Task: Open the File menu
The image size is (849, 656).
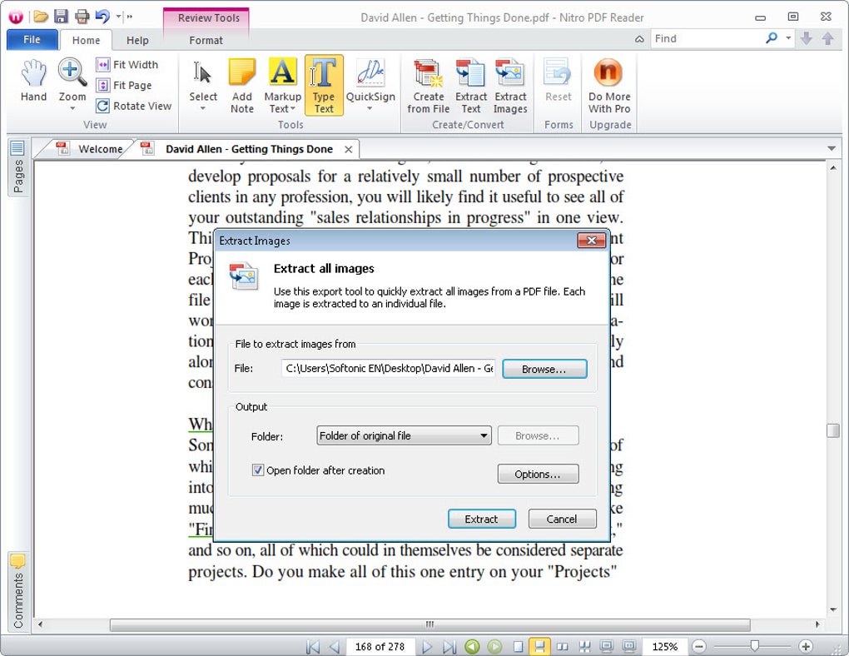Action: pos(31,39)
